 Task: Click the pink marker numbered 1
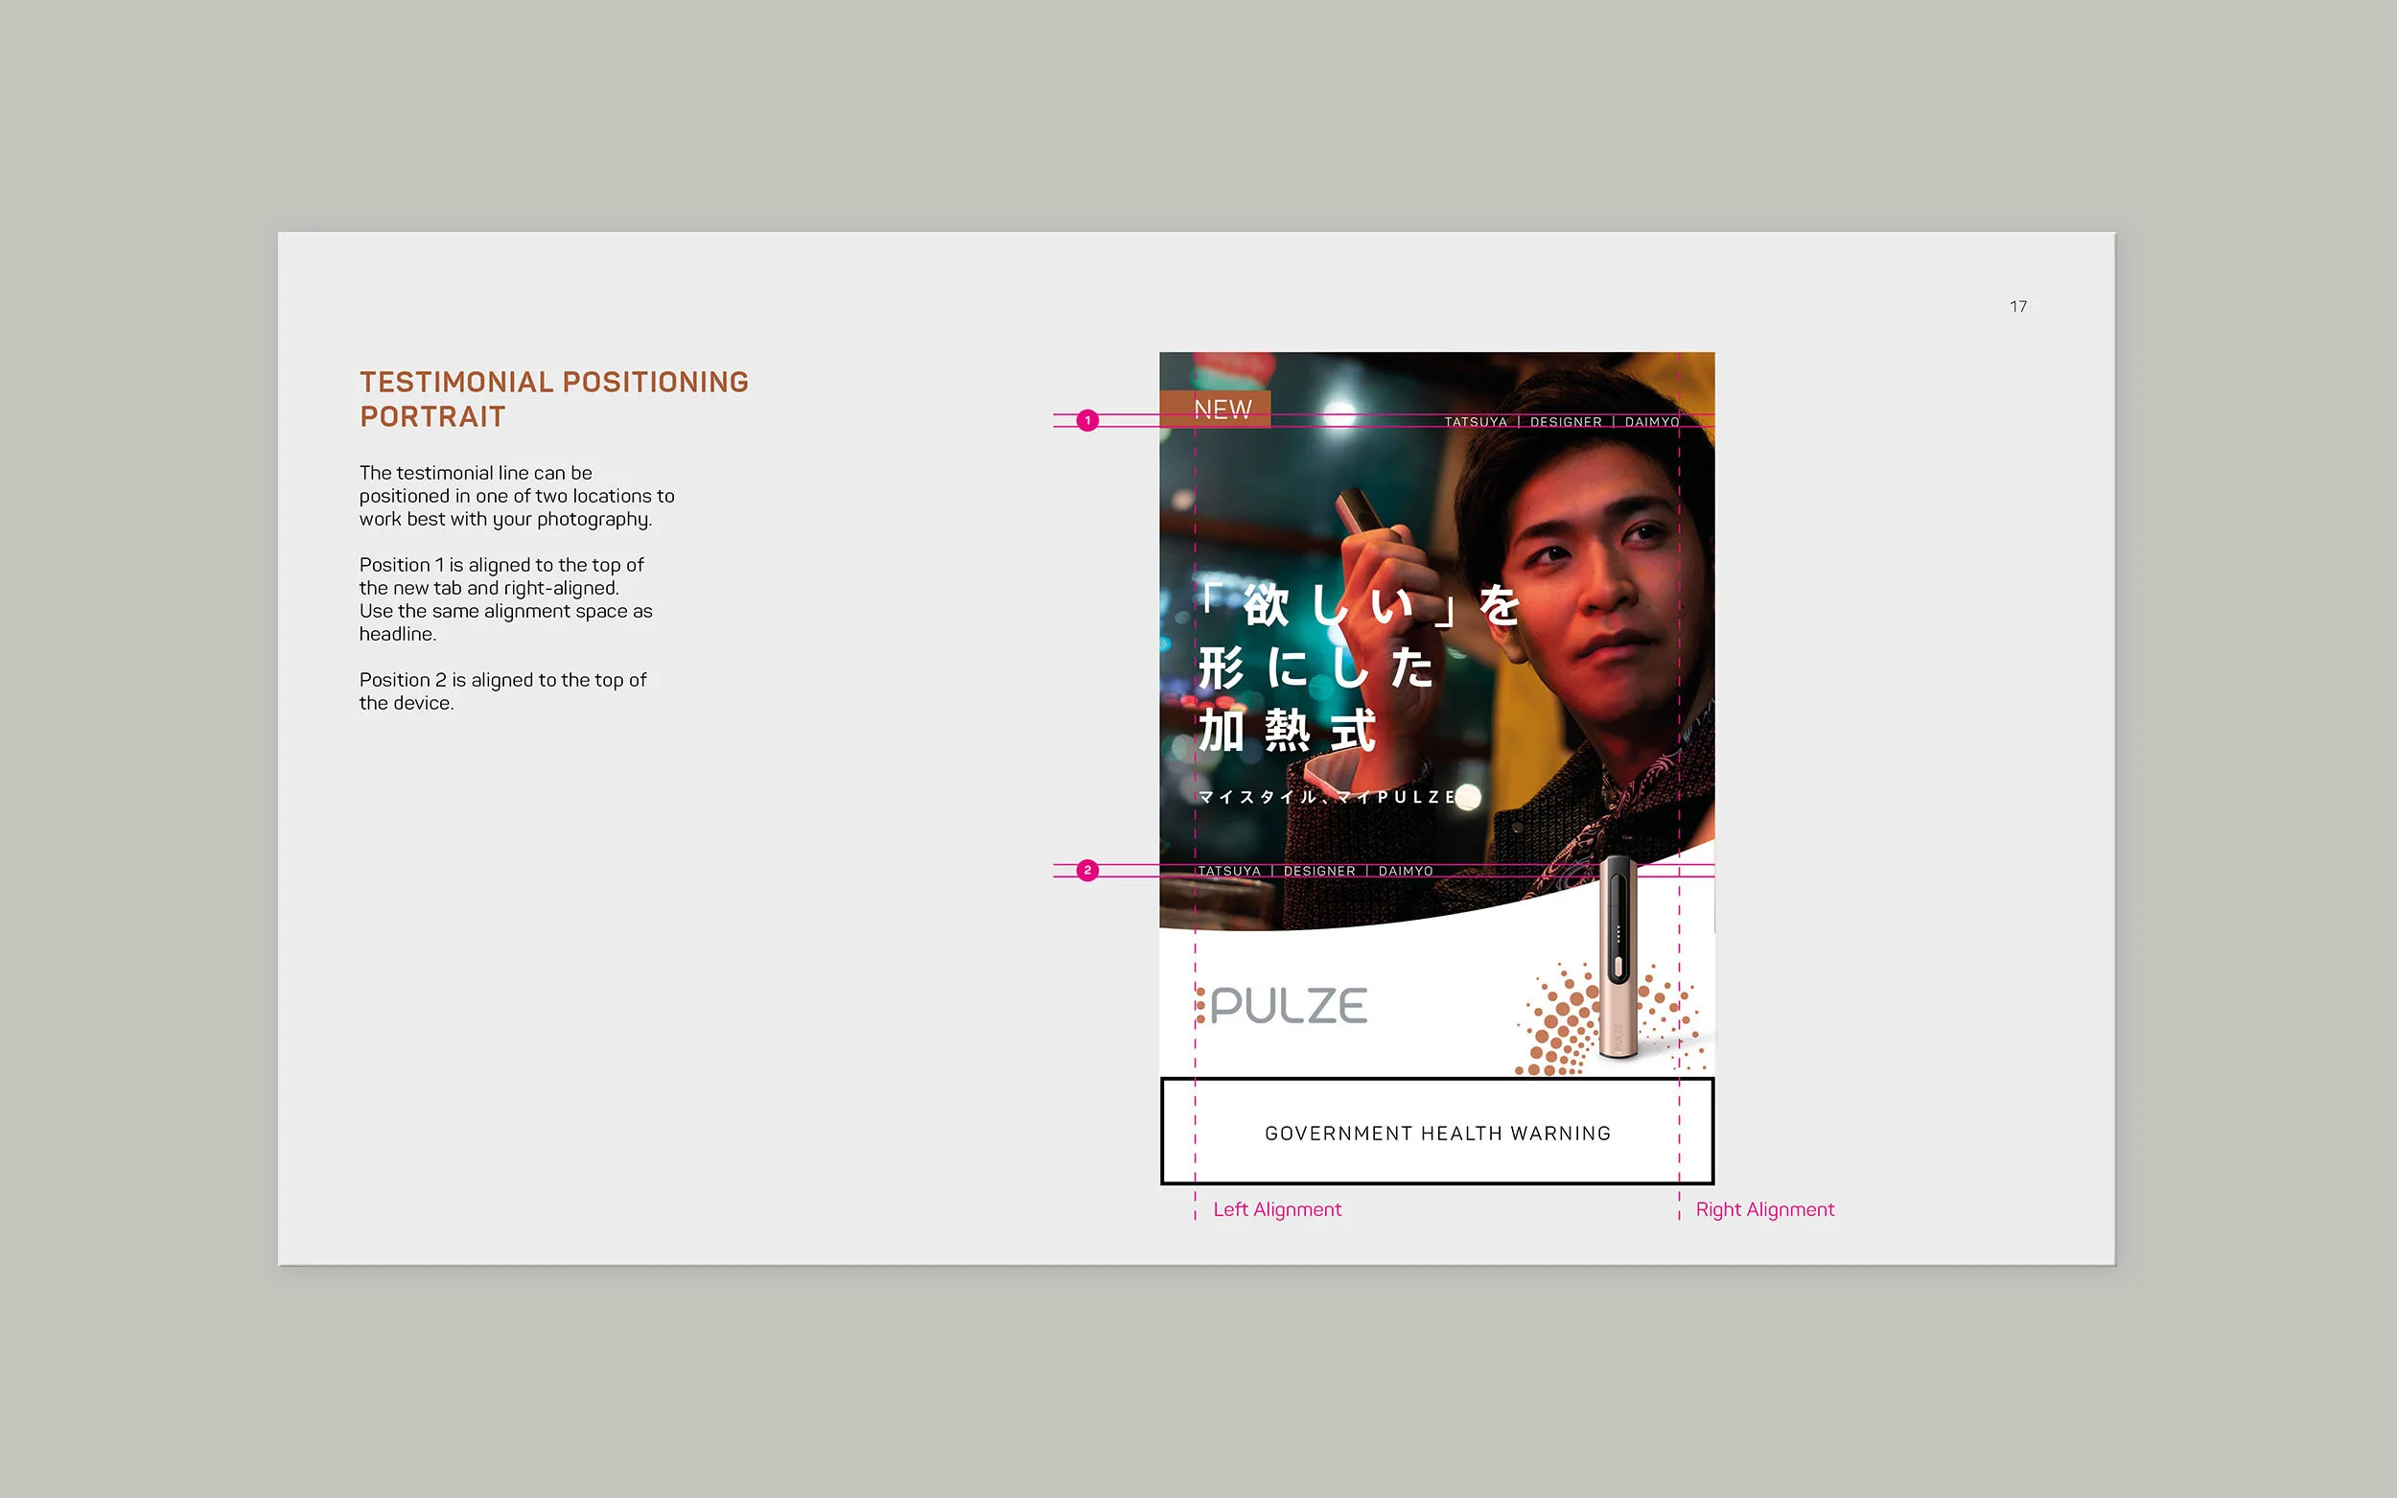(x=1087, y=421)
